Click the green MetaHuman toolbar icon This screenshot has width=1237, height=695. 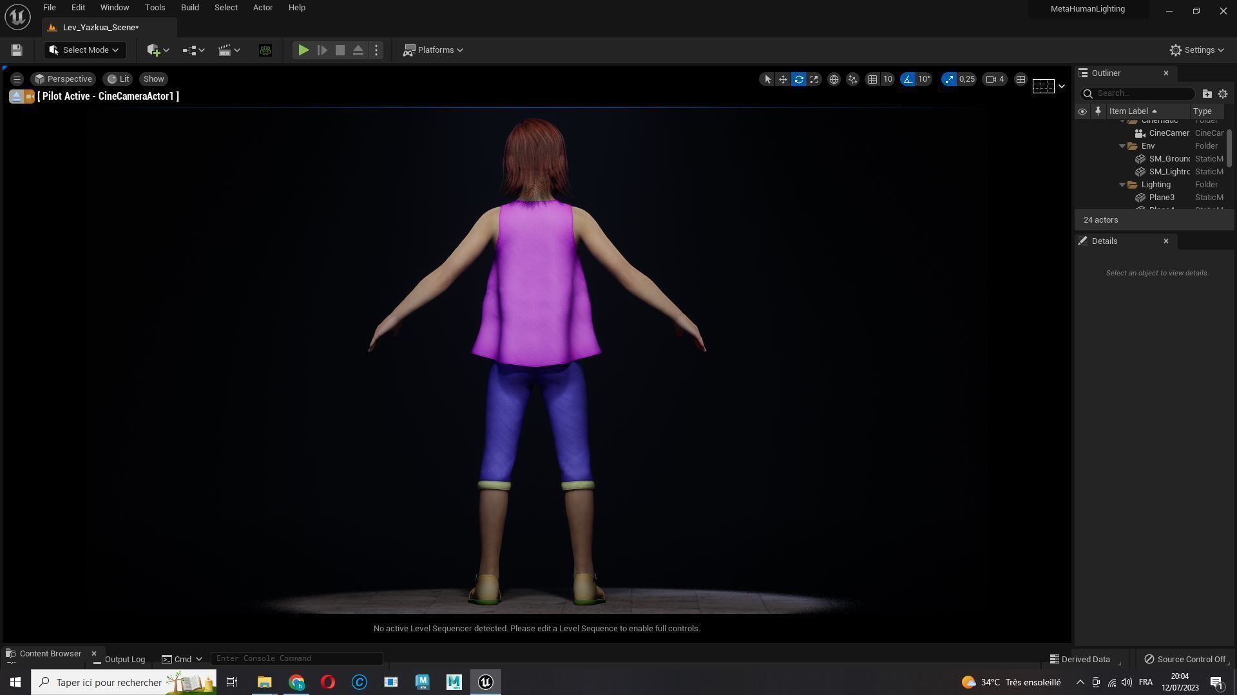(x=265, y=50)
